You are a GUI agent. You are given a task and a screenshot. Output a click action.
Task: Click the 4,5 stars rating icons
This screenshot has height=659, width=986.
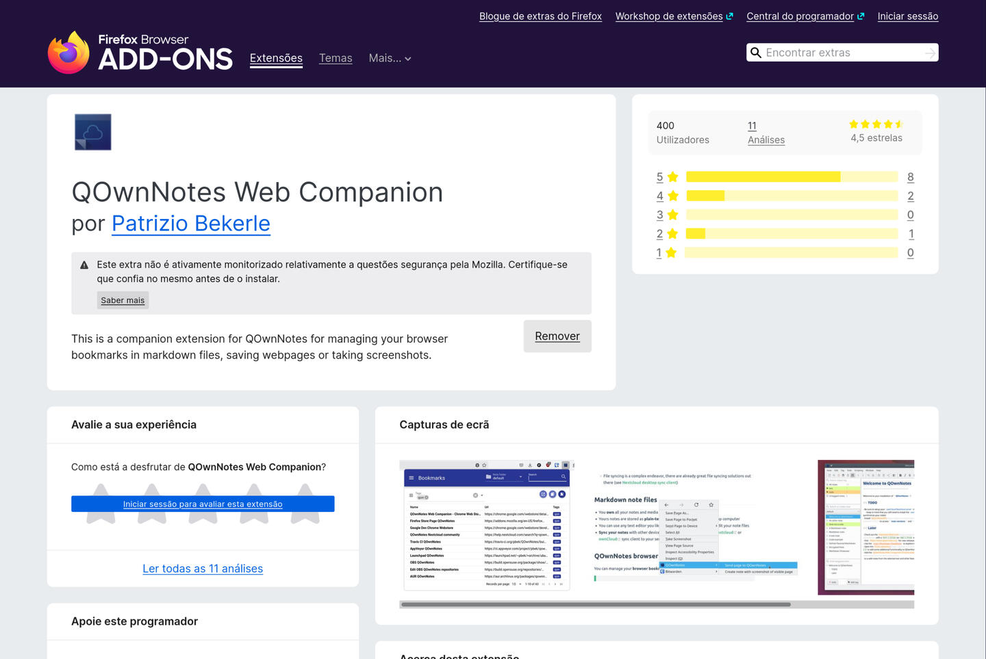(x=876, y=125)
